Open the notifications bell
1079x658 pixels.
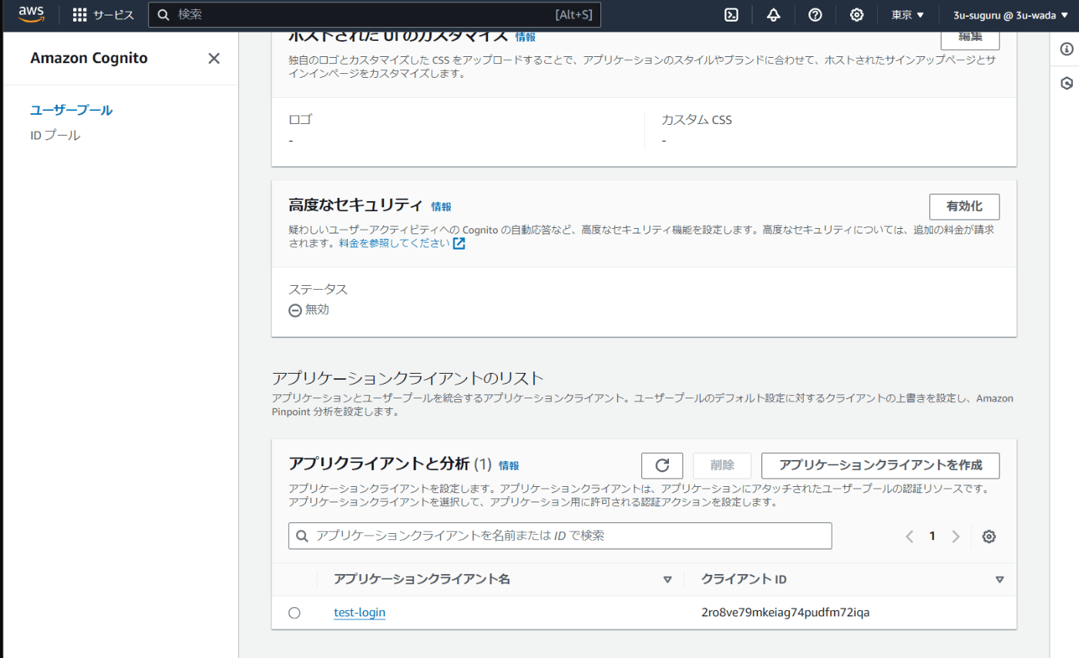pos(774,15)
